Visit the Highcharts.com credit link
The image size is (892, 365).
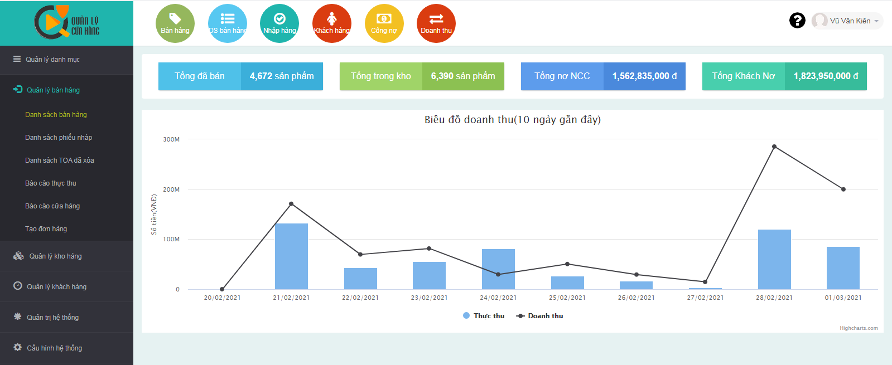click(x=858, y=328)
